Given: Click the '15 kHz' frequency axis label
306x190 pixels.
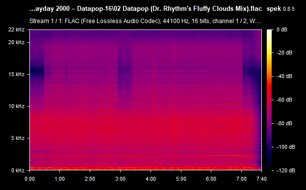Looking at the screenshot, I should click(x=16, y=74).
